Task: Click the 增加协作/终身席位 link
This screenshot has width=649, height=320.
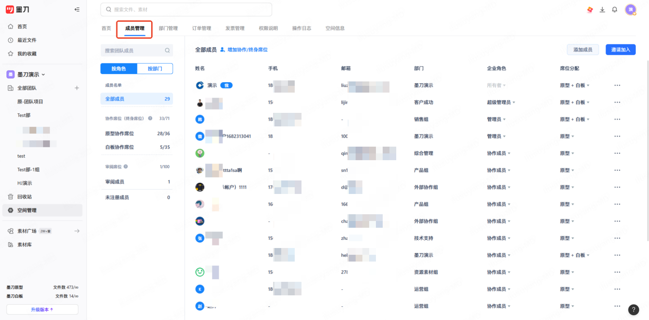Action: pyautogui.click(x=244, y=50)
